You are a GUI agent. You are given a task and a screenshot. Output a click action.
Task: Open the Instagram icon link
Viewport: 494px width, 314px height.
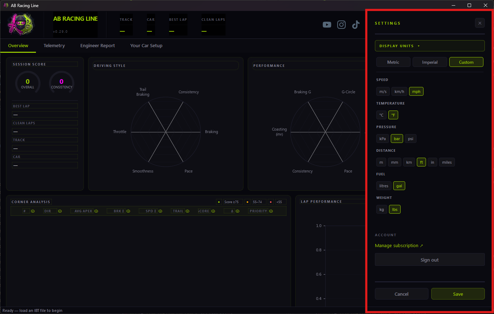341,25
